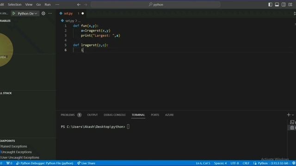
Task: Select the powershell terminal entry icon
Action: point(292,122)
